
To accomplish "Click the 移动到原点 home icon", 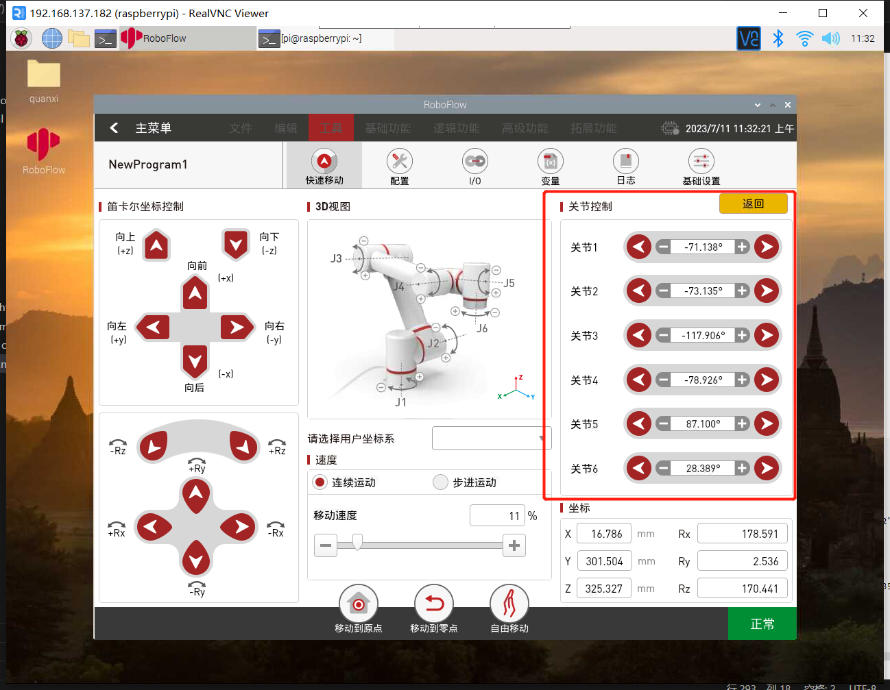I will click(358, 604).
